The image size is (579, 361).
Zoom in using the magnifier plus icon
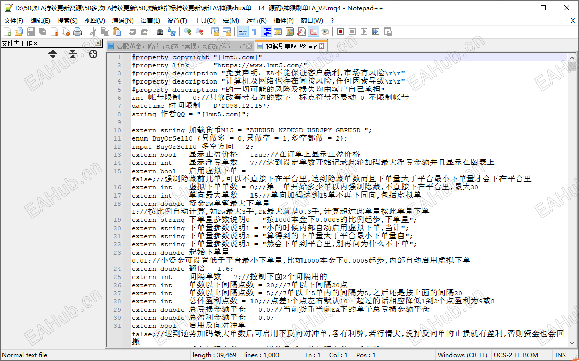188,32
